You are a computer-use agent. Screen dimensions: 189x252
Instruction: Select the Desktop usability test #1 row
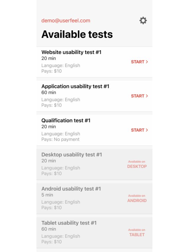83,164
